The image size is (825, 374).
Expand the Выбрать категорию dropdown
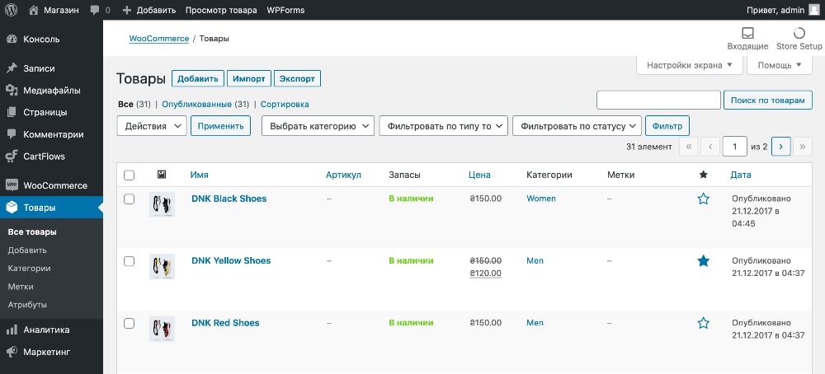318,126
